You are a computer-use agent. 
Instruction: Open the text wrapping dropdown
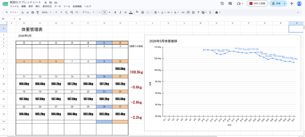(170, 12)
